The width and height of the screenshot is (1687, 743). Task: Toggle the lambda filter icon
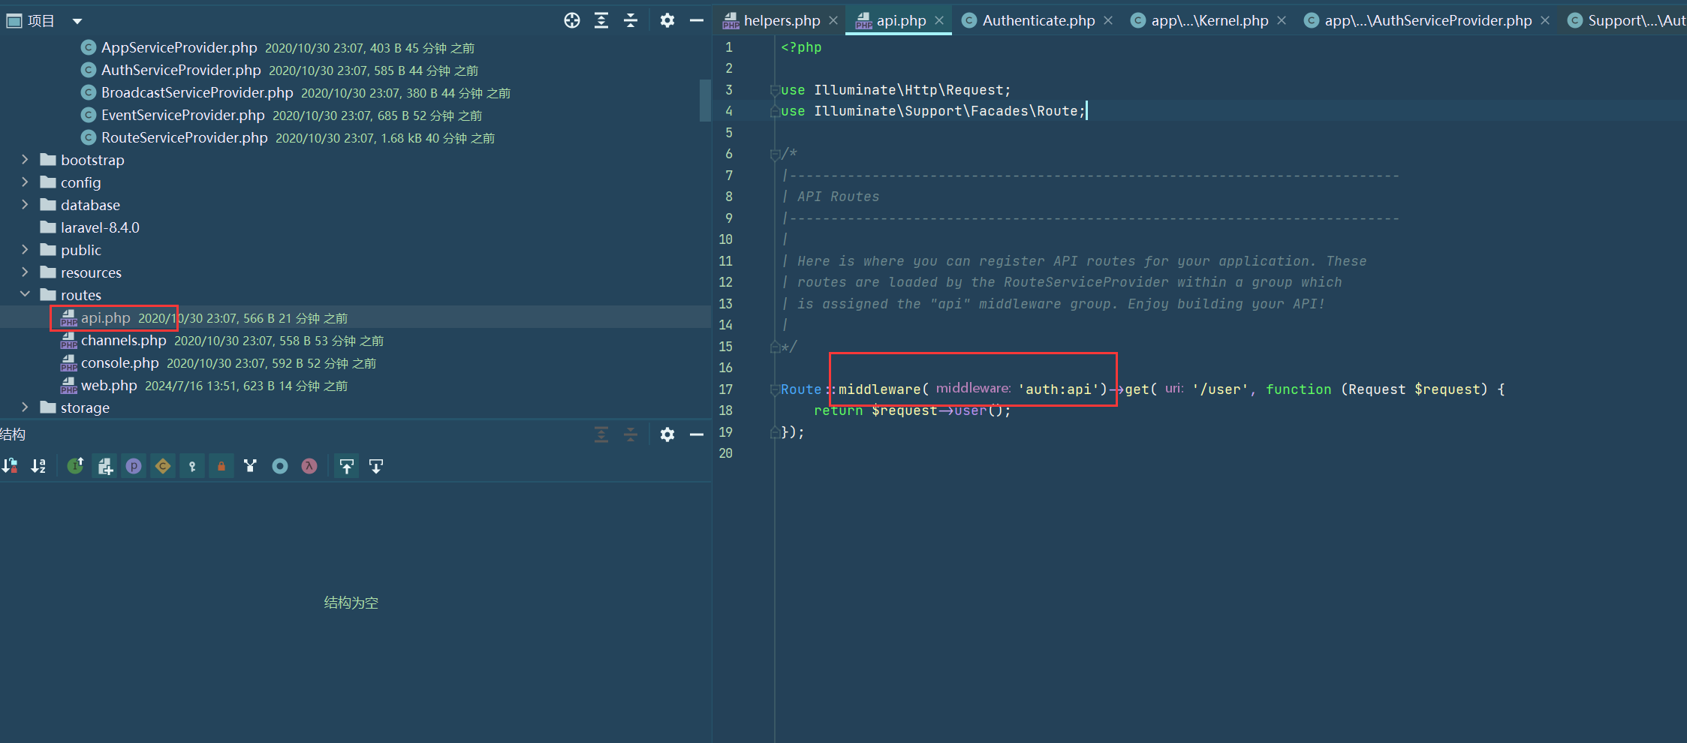309,466
